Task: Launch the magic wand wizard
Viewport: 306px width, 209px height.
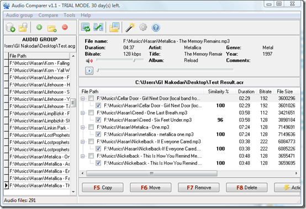Action: [x=130, y=27]
